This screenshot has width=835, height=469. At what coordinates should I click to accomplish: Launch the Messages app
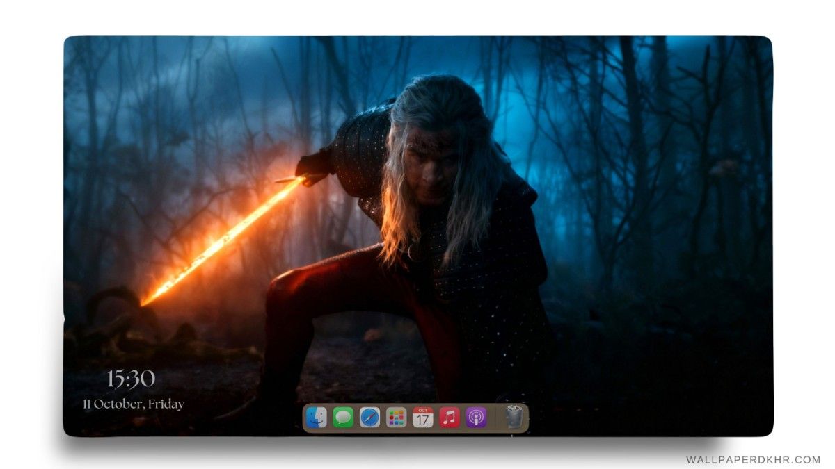point(343,418)
